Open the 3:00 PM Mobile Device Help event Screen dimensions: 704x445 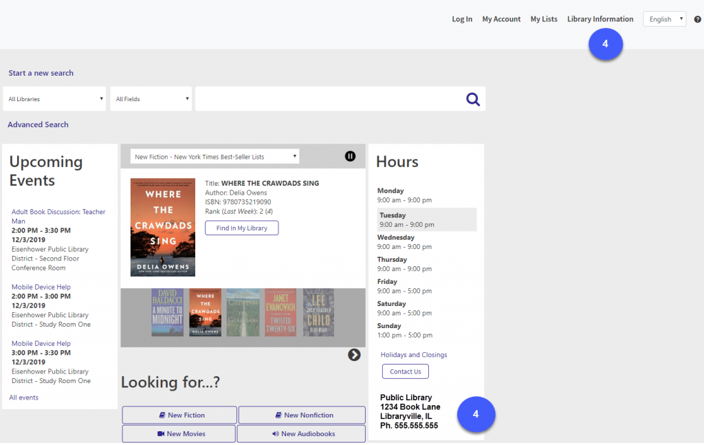tap(41, 343)
